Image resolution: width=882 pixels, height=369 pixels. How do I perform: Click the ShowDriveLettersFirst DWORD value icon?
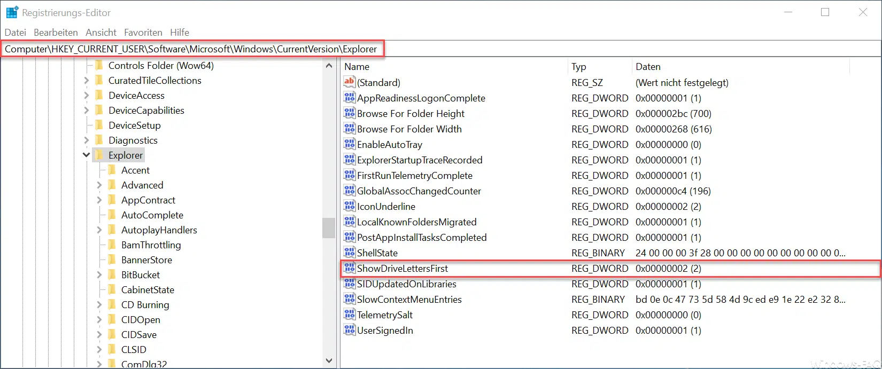350,268
